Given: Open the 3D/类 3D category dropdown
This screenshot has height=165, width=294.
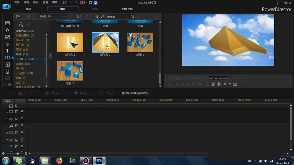Looking at the screenshot, I should (52, 16).
